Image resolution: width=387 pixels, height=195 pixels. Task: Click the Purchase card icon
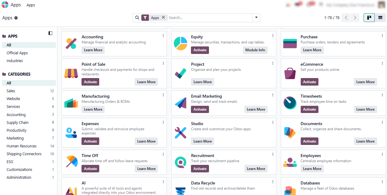click(x=290, y=43)
